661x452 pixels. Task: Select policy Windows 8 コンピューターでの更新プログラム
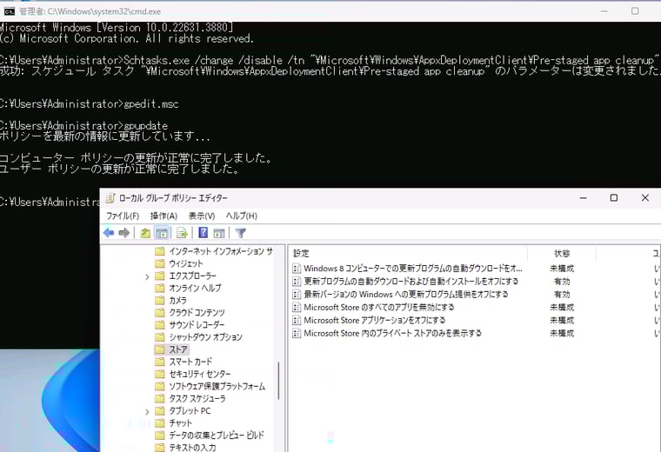tap(413, 269)
